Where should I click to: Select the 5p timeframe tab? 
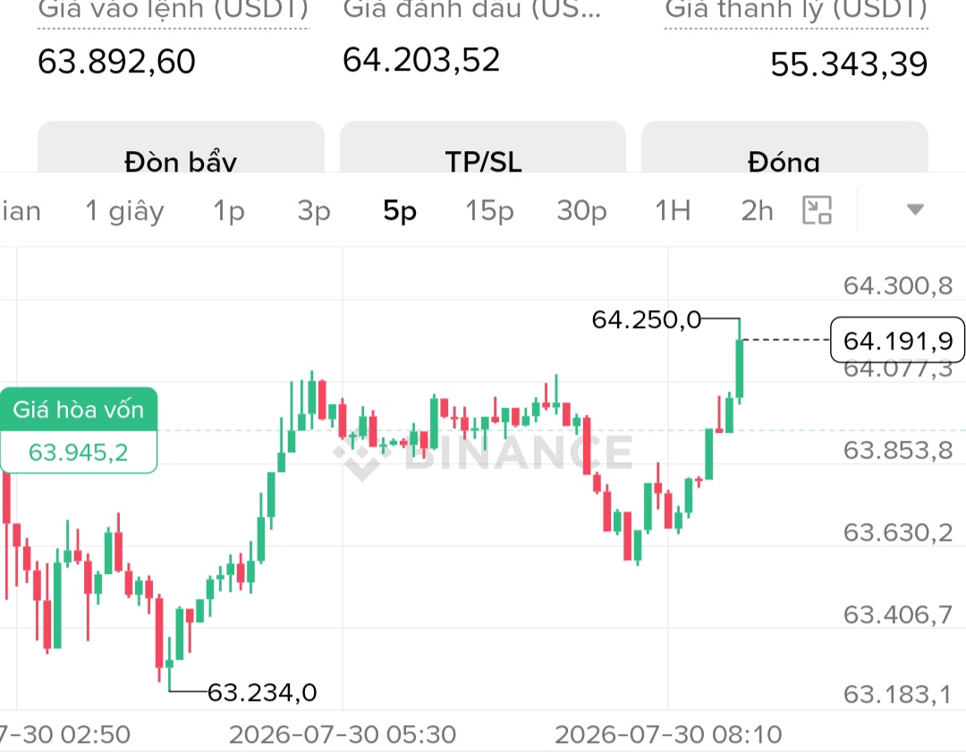click(400, 211)
